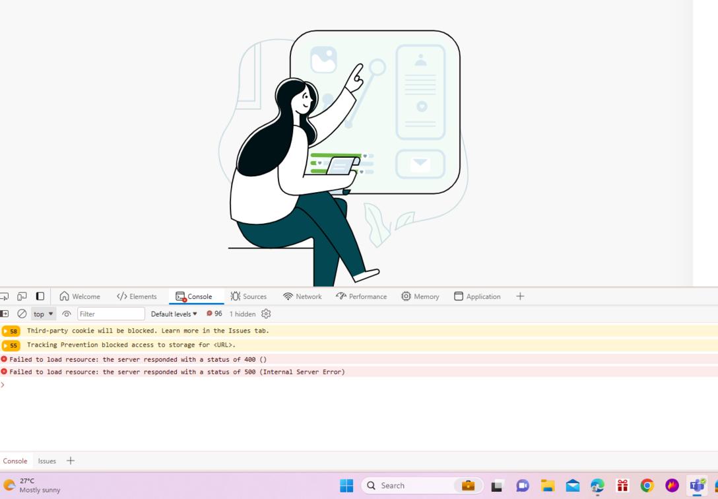
Task: Click the 1 hidden messages label
Action: coord(242,314)
